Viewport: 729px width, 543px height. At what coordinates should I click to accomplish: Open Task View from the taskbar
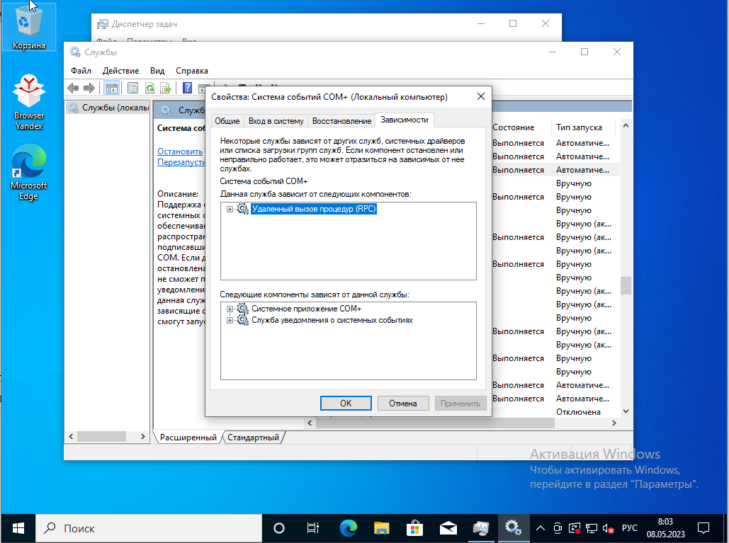point(313,528)
